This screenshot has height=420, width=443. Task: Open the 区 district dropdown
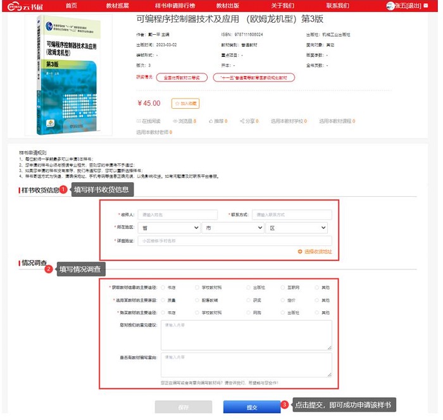[x=297, y=228]
